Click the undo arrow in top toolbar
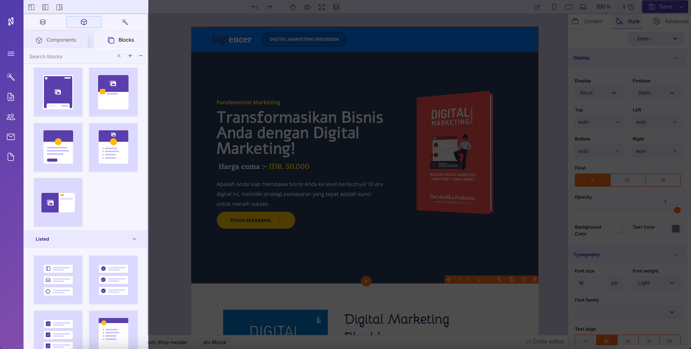Image resolution: width=691 pixels, height=349 pixels. pos(255,7)
